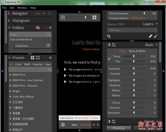Open the Basic panel dropdown arrow

[x=157, y=45]
